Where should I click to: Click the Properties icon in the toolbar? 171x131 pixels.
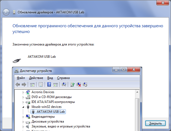41,84
